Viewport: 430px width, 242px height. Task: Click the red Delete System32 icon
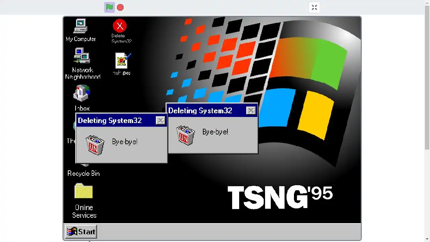click(120, 26)
